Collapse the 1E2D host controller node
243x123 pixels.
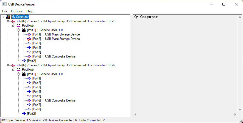[8, 21]
